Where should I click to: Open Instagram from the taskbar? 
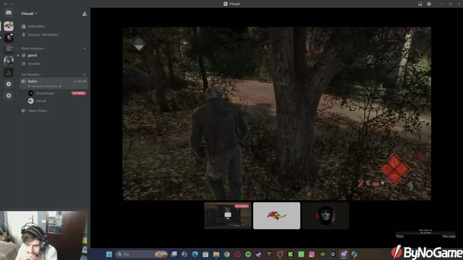[x=312, y=254]
